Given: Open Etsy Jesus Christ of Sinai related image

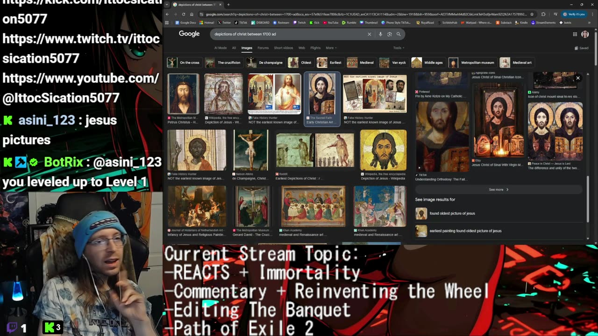Looking at the screenshot, I should tap(498, 120).
